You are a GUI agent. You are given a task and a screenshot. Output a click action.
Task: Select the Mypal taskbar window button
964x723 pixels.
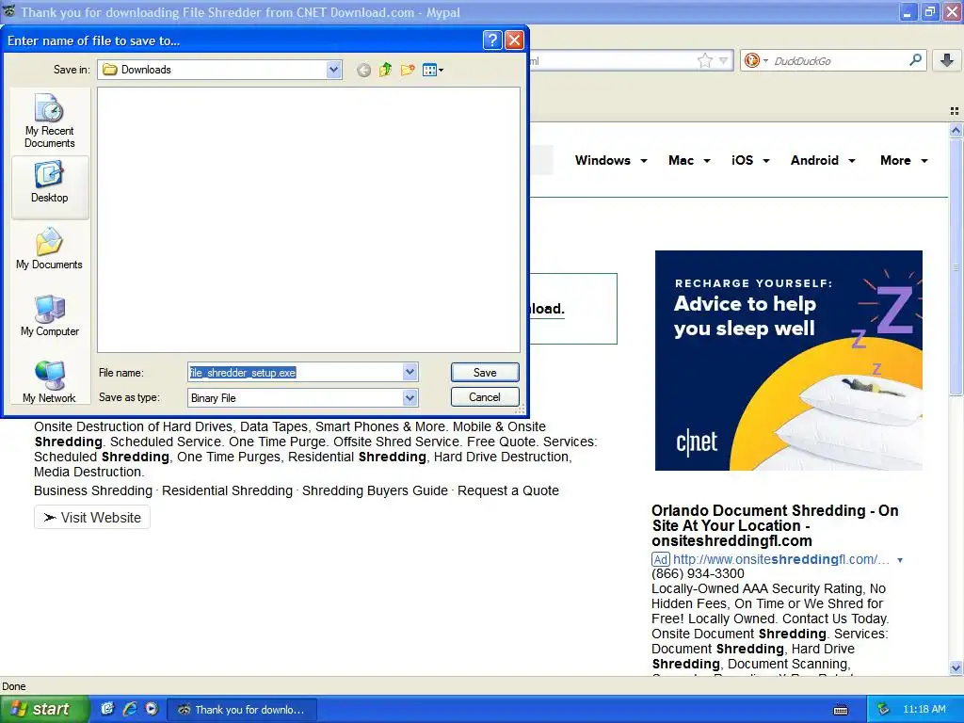[x=242, y=710]
